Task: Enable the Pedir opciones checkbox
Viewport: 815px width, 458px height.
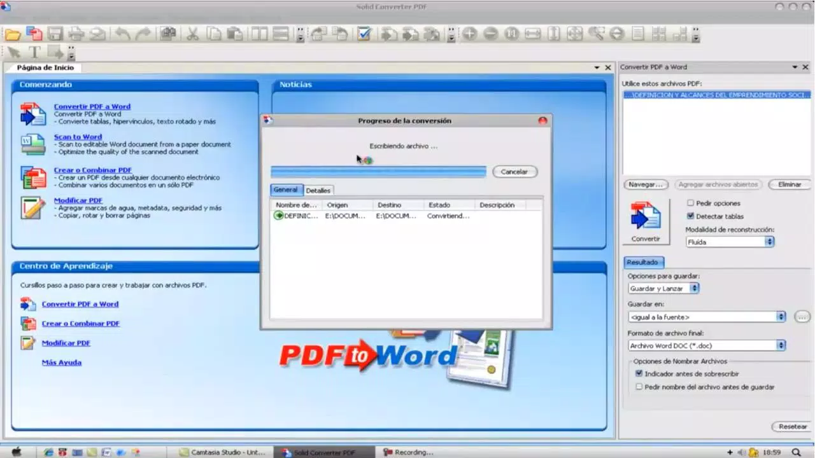Action: (x=690, y=203)
